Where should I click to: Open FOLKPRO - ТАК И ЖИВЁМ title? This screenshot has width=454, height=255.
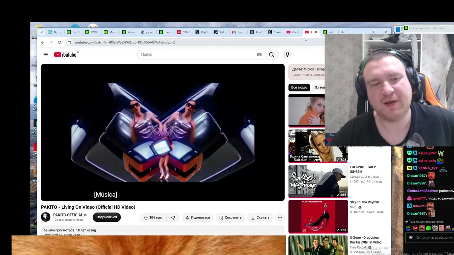pyautogui.click(x=363, y=169)
